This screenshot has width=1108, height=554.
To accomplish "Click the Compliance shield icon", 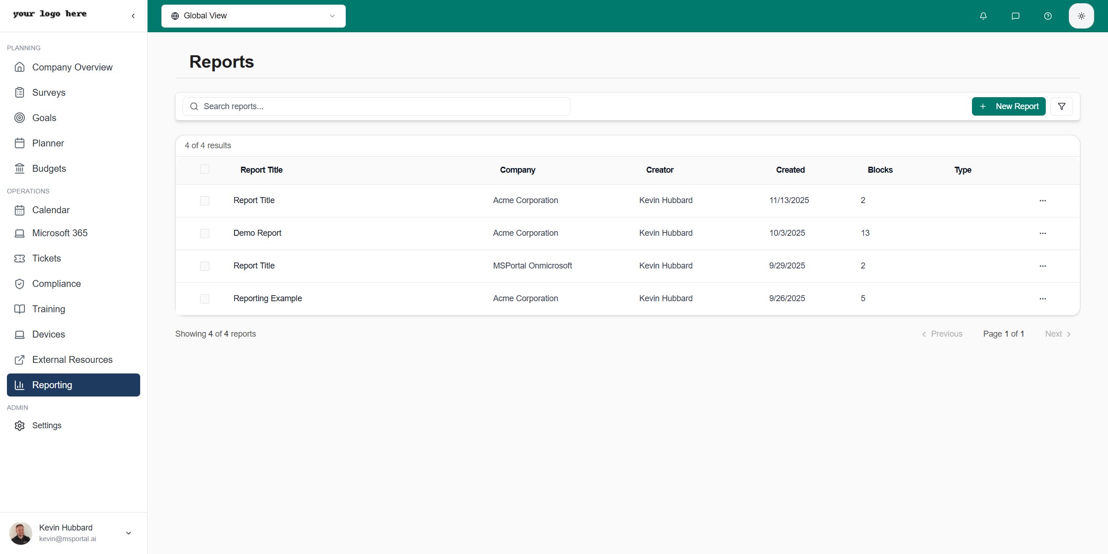I will click(19, 284).
